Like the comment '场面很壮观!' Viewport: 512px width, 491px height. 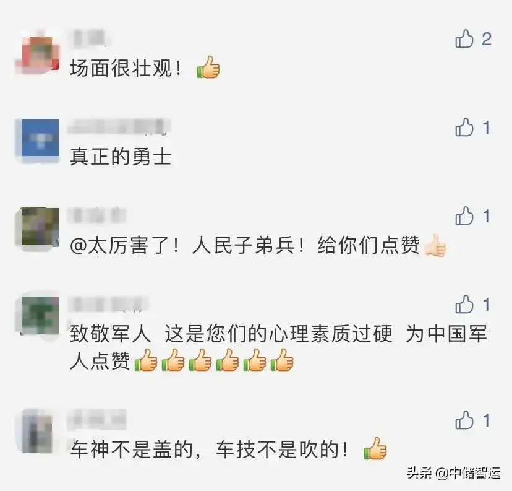point(464,39)
